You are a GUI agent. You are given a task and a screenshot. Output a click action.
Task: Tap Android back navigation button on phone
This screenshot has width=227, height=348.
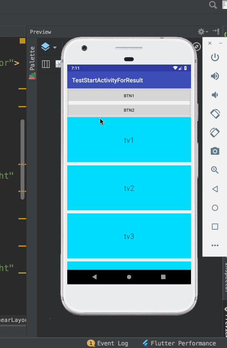click(x=95, y=277)
